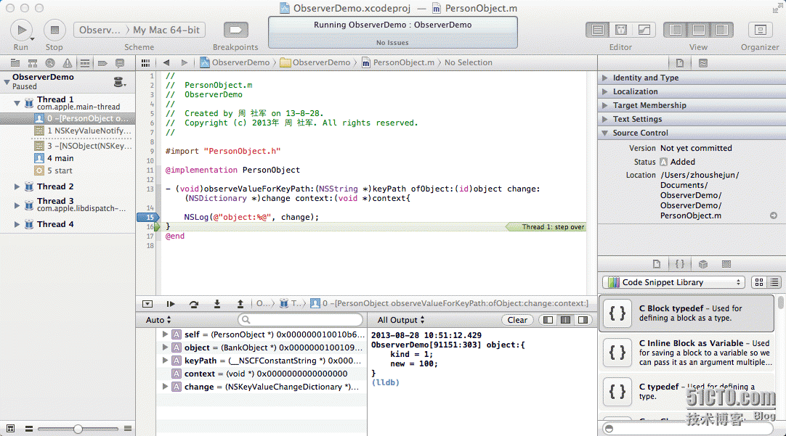The height and width of the screenshot is (436, 786).
Task: Hide the Utilities pane
Action: pyautogui.click(x=722, y=30)
